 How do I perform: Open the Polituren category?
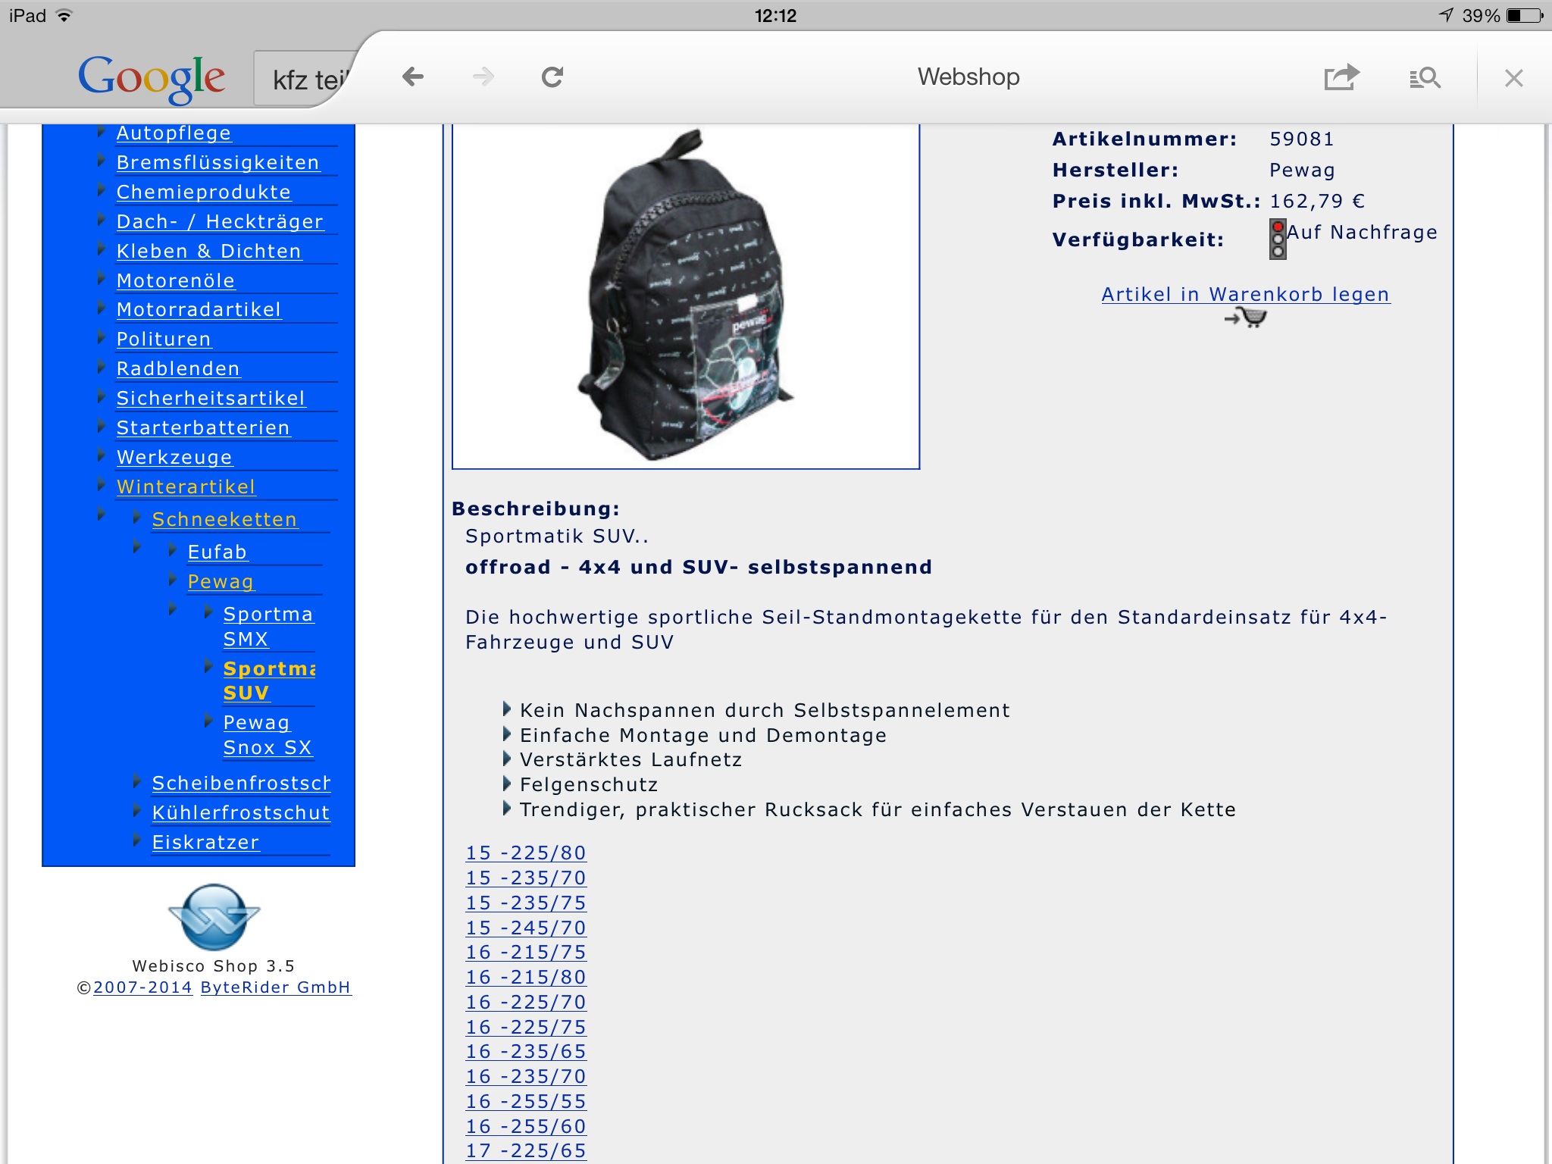(164, 339)
